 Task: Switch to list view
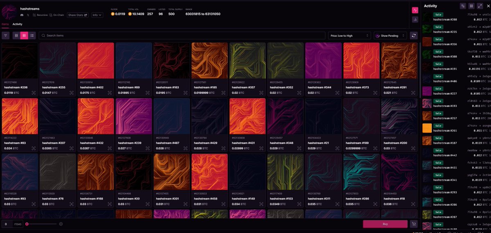[32, 36]
